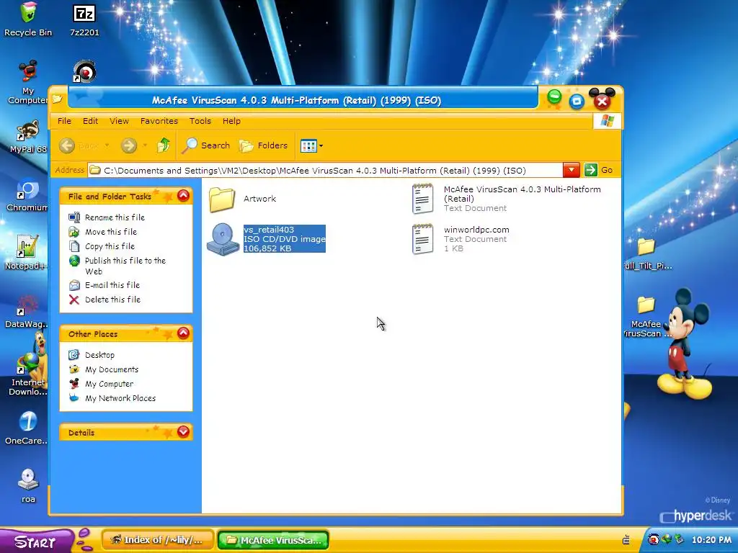This screenshot has height=553, width=738.
Task: Select the McAfee VirusScan desktop folder
Action: [x=646, y=317]
